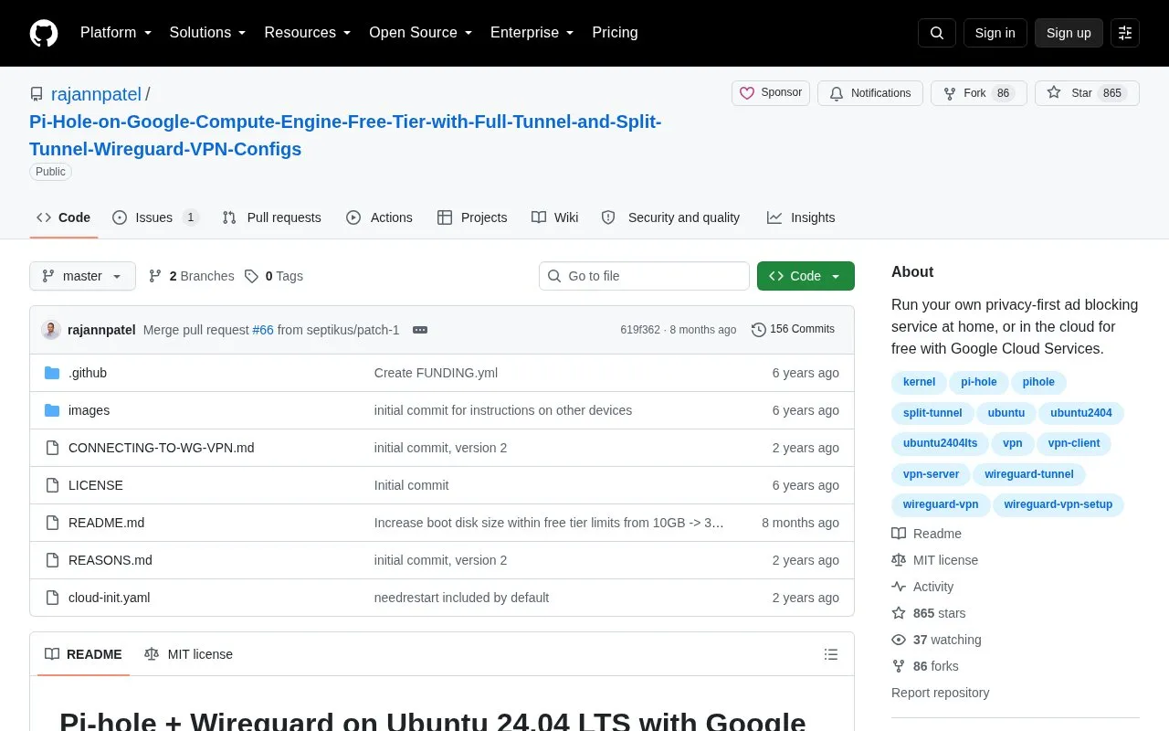View the 2 Branches link
The width and height of the screenshot is (1169, 731).
pos(191,276)
